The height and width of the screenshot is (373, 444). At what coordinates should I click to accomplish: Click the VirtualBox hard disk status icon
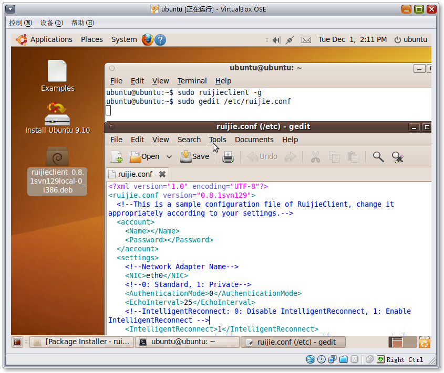pyautogui.click(x=311, y=359)
